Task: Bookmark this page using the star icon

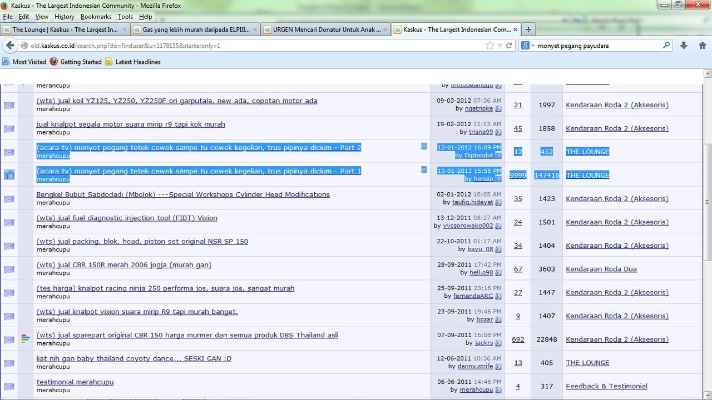Action: (x=489, y=46)
